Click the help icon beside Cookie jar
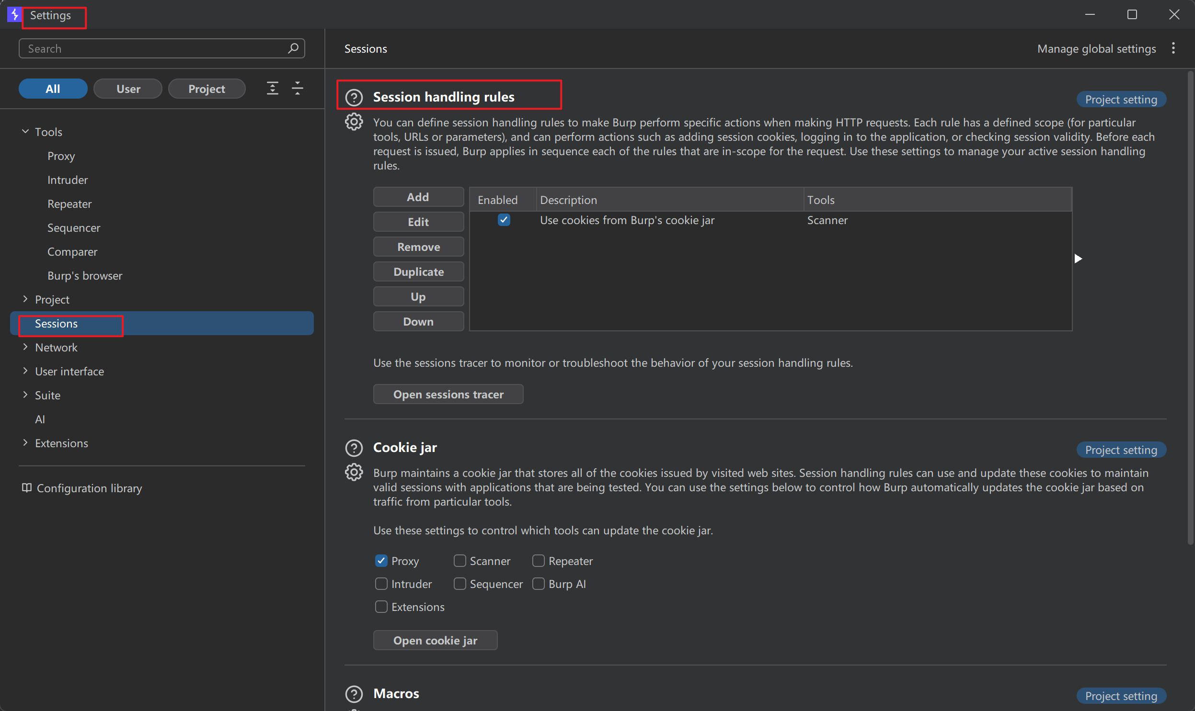The height and width of the screenshot is (711, 1195). [x=354, y=448]
